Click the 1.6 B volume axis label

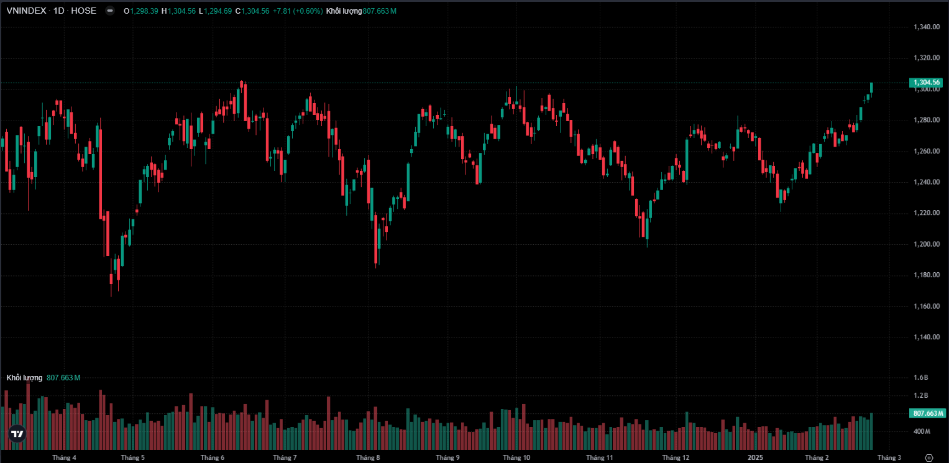(921, 377)
